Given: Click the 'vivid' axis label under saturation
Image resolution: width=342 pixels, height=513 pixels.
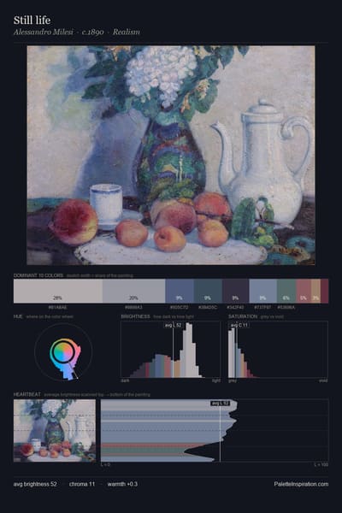Looking at the screenshot, I should click(323, 380).
